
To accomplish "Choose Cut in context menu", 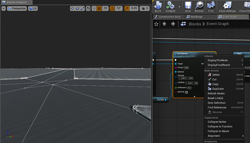I will [x=224, y=79].
